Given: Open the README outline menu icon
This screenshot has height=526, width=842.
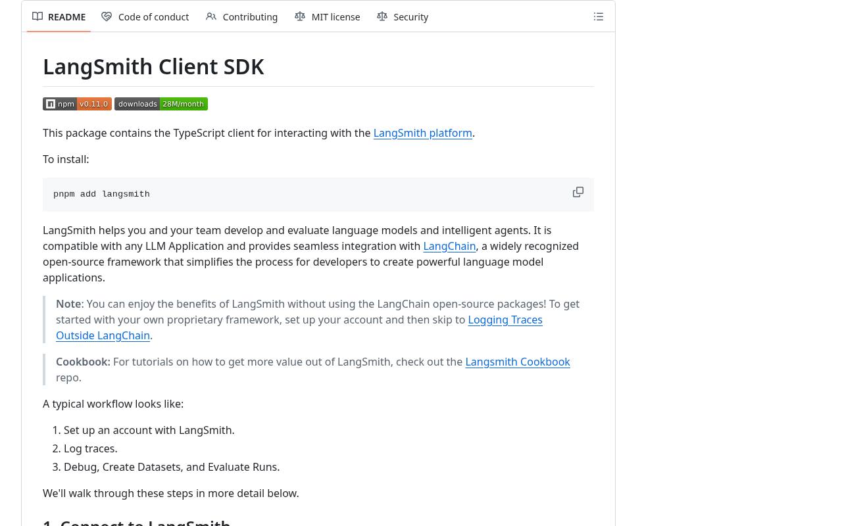Looking at the screenshot, I should tap(599, 16).
